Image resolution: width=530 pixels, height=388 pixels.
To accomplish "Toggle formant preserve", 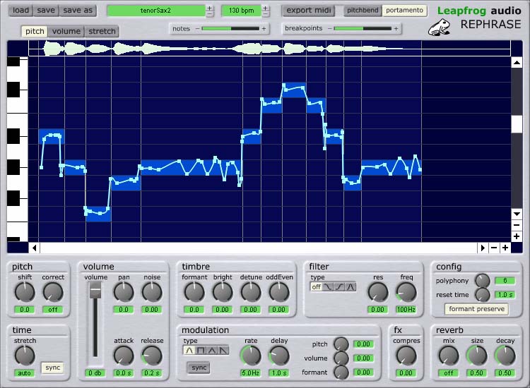I will click(x=476, y=309).
